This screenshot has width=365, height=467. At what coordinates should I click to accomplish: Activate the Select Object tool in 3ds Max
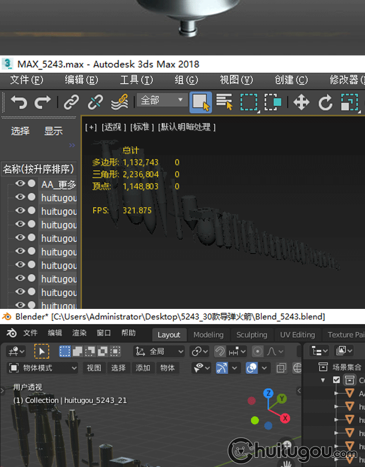(201, 102)
